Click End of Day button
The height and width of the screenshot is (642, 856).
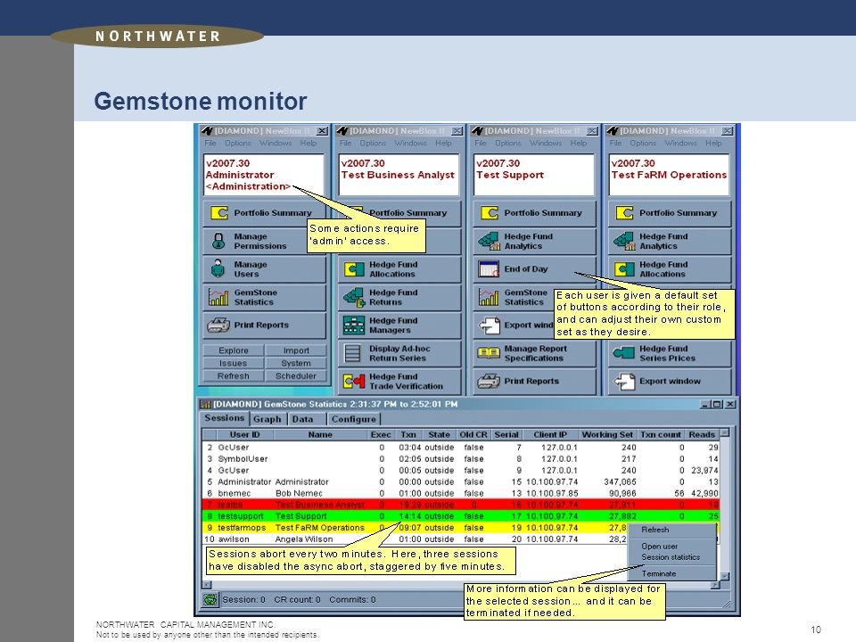[x=534, y=268]
